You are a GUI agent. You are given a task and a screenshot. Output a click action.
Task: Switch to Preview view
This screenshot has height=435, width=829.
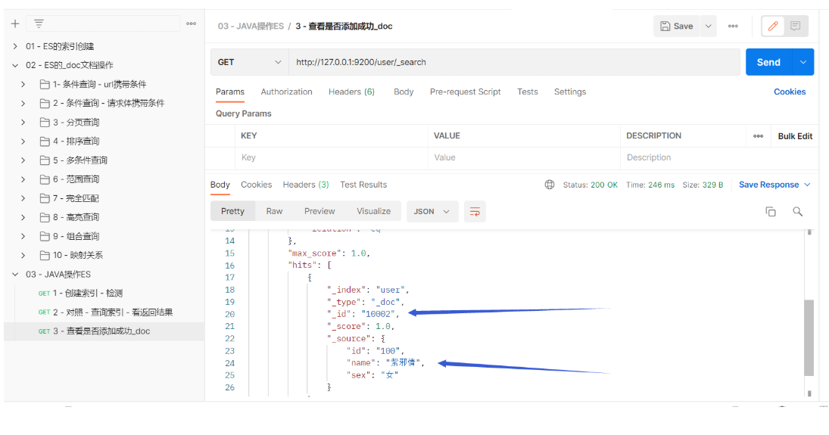(x=319, y=211)
